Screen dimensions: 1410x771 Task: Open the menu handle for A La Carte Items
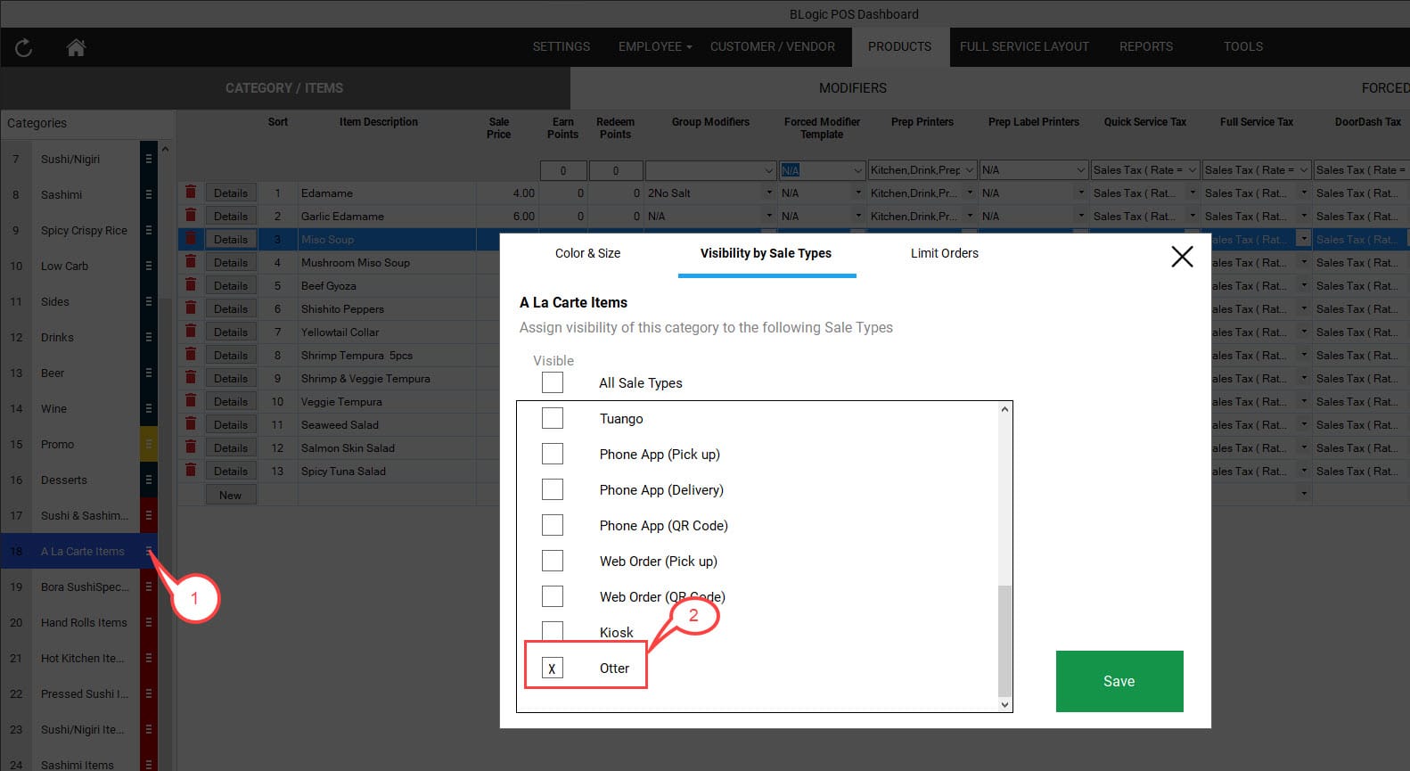[149, 551]
